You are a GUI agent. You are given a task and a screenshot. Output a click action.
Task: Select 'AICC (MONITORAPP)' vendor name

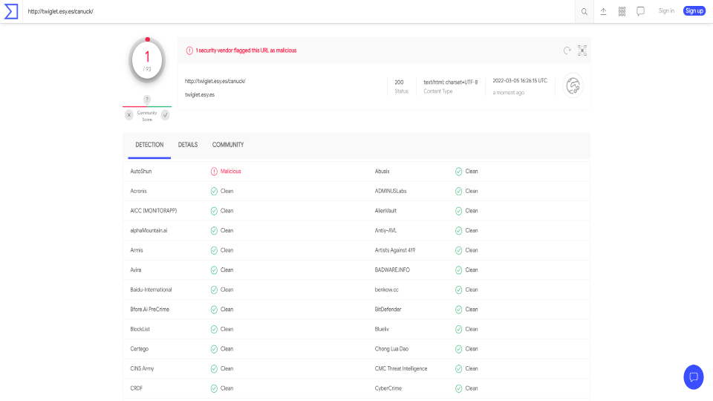[153, 211]
